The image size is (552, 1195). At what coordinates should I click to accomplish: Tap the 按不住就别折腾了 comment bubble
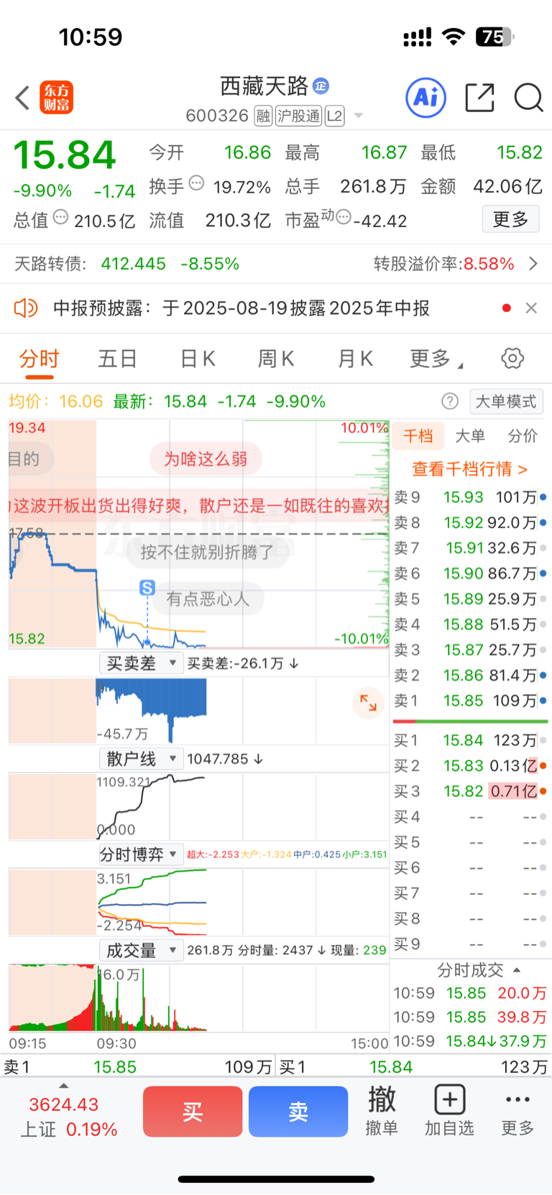207,552
